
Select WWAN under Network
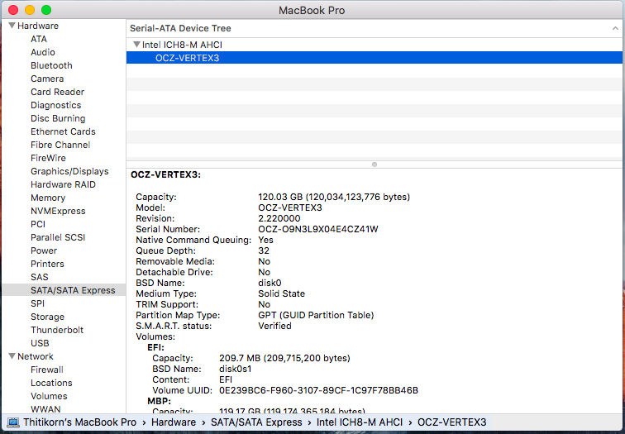(45, 409)
